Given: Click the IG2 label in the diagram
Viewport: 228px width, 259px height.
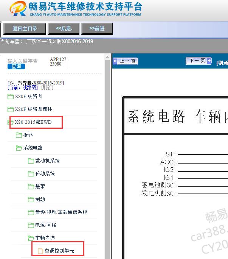Looking at the screenshot, I should 169,170.
